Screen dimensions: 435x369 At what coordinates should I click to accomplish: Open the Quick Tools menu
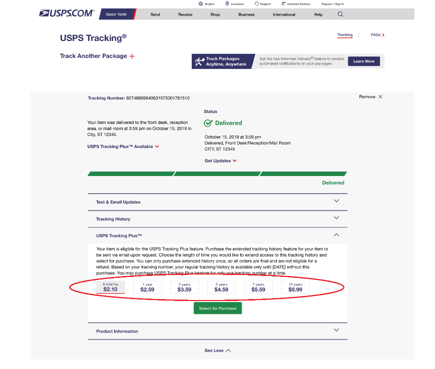click(x=116, y=14)
